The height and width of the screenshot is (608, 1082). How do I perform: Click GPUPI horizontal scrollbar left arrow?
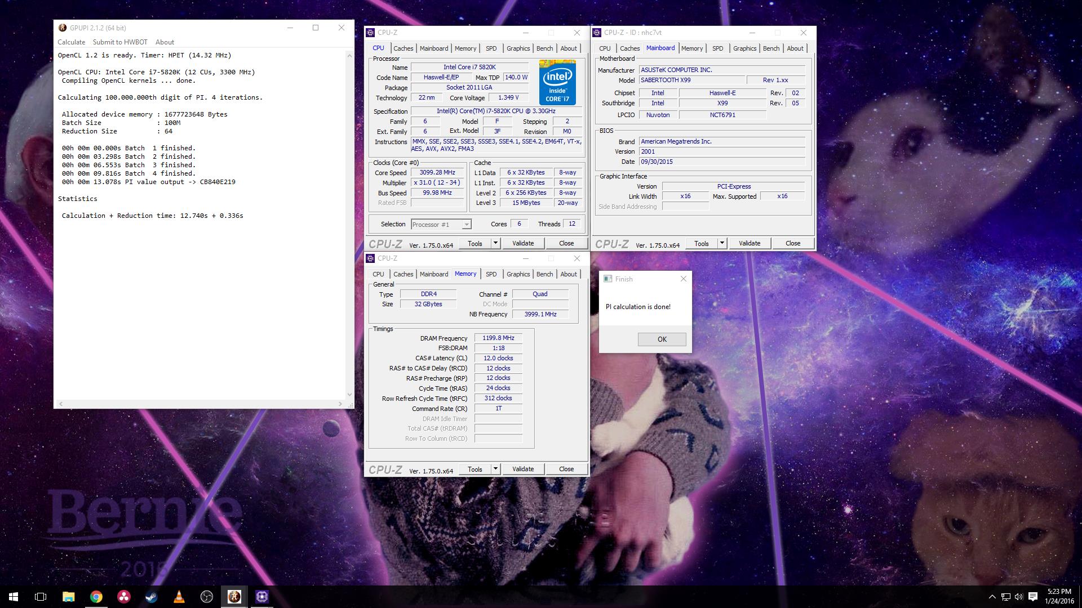click(61, 404)
